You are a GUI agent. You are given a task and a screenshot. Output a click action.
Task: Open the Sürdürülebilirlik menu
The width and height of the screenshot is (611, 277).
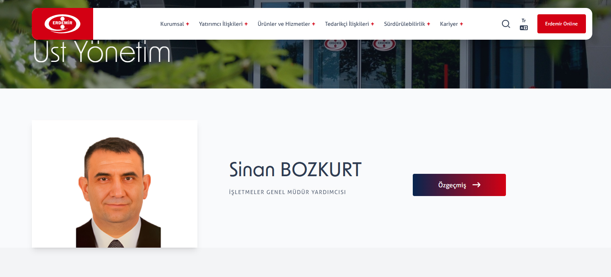point(405,24)
